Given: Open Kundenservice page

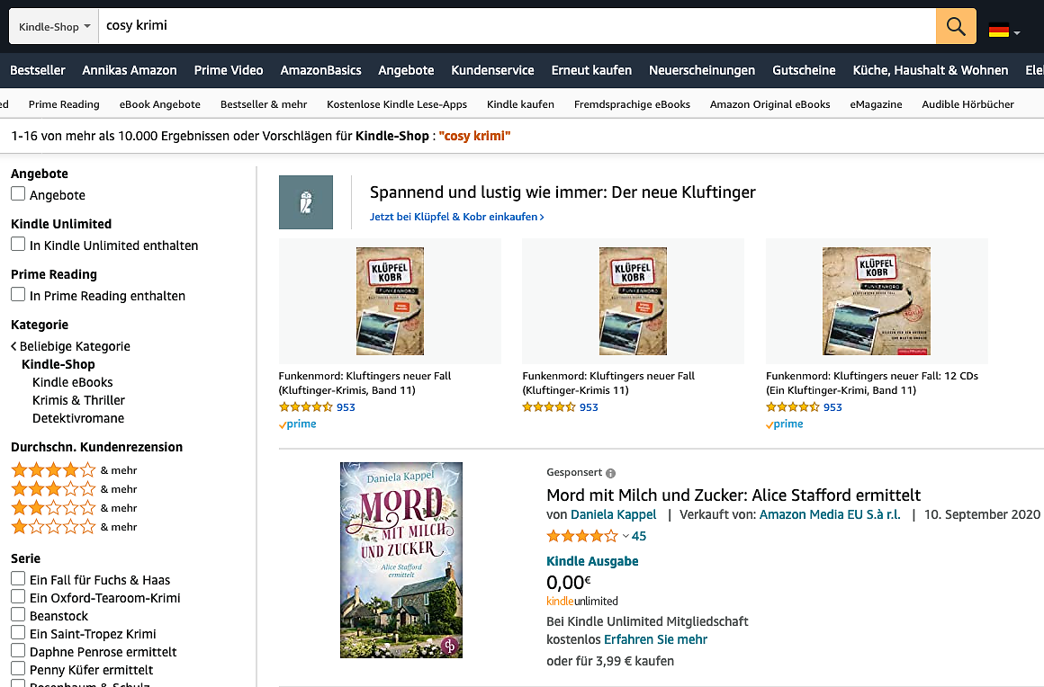Looking at the screenshot, I should 492,70.
